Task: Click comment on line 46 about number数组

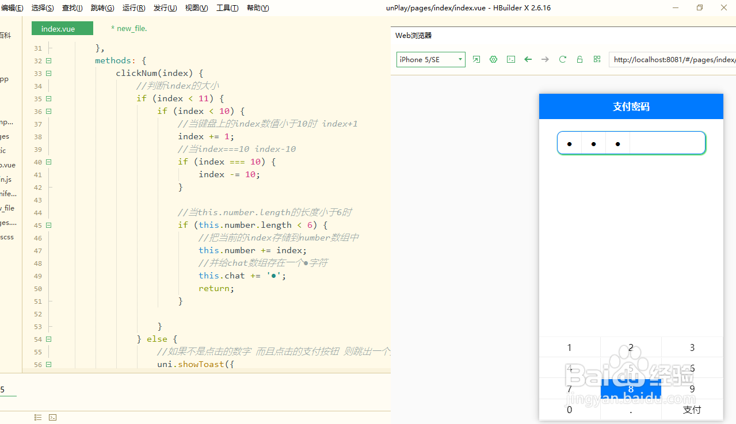Action: click(279, 238)
